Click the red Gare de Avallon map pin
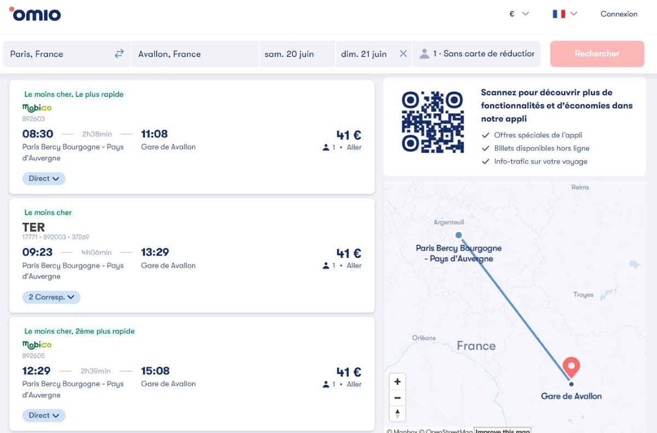Screen dimensions: 657x433 click(x=571, y=367)
